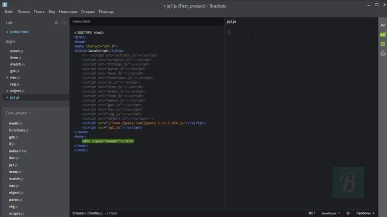
Task: Click the highlighted div class header line
Action: [x=108, y=141]
